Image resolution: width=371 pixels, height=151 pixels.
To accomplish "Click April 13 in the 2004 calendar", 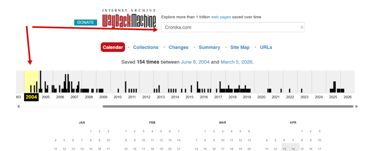I will pyautogui.click(x=284, y=149).
